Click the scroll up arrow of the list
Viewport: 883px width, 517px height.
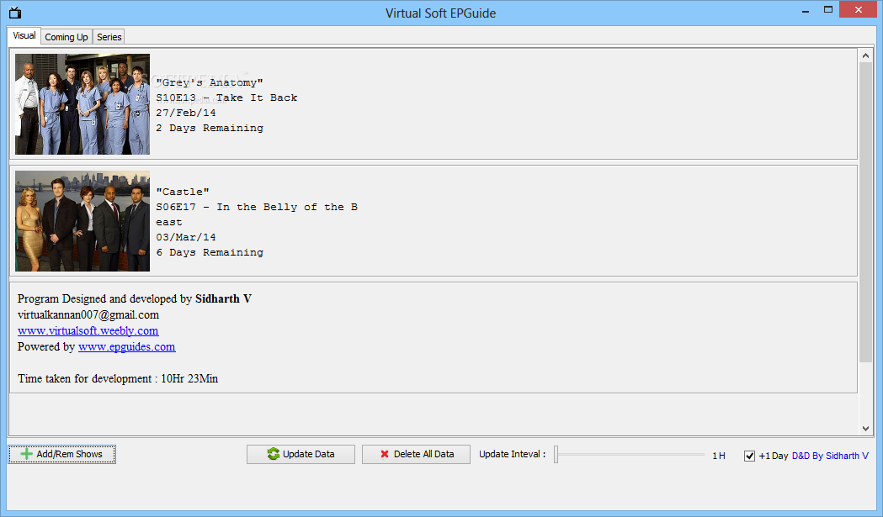pyautogui.click(x=865, y=55)
